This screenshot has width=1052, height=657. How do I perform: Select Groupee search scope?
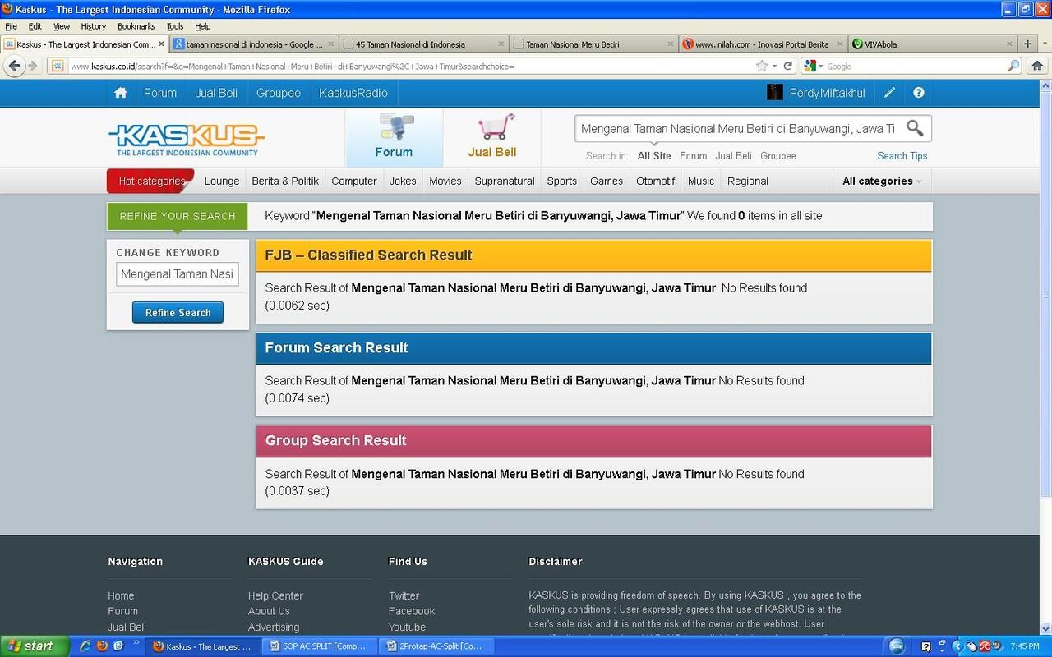(x=778, y=155)
